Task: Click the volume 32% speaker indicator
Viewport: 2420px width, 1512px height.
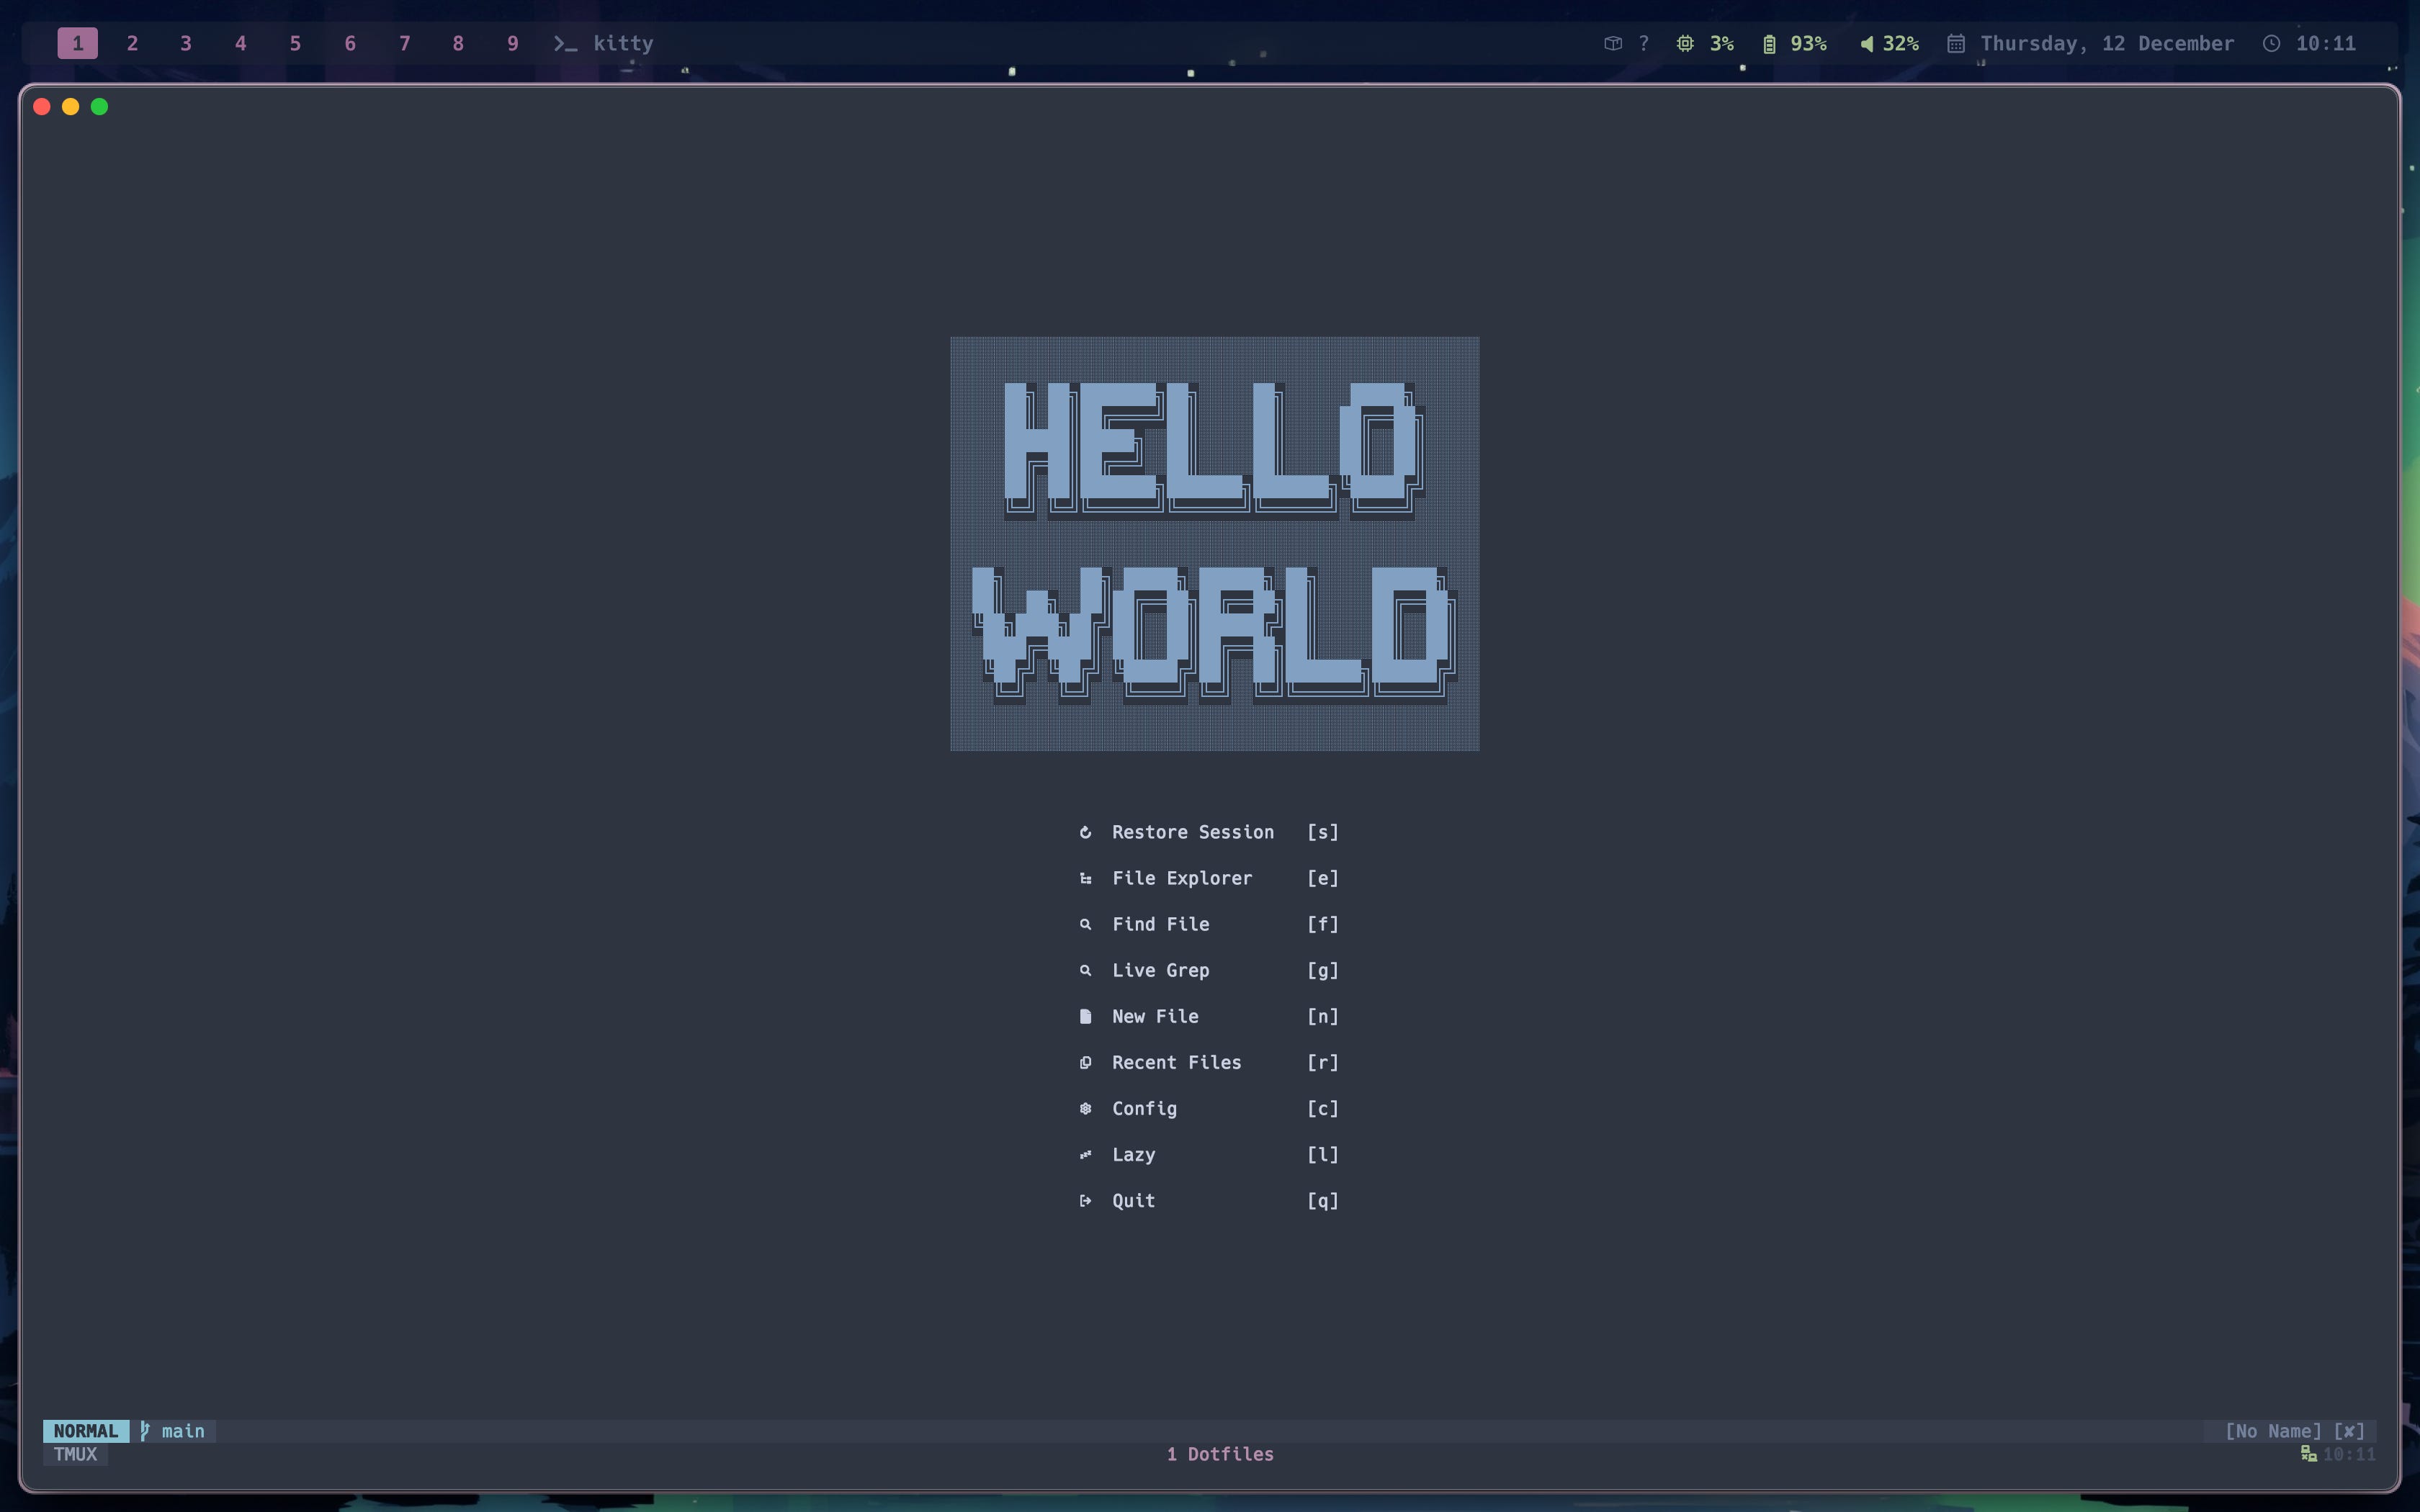Action: coord(1889,43)
